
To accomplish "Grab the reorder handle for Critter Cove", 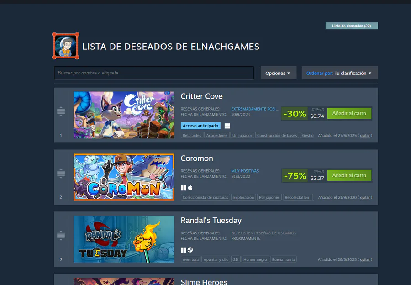I will click(x=61, y=111).
